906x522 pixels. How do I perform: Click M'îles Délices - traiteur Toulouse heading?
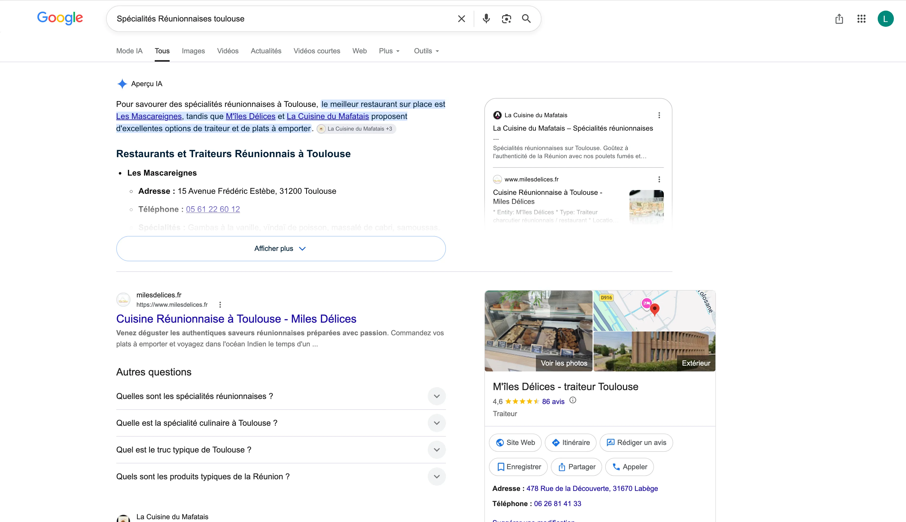(565, 387)
